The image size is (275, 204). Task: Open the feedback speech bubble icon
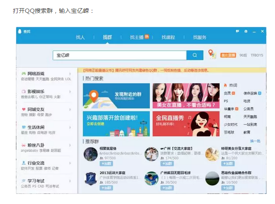click(237, 31)
